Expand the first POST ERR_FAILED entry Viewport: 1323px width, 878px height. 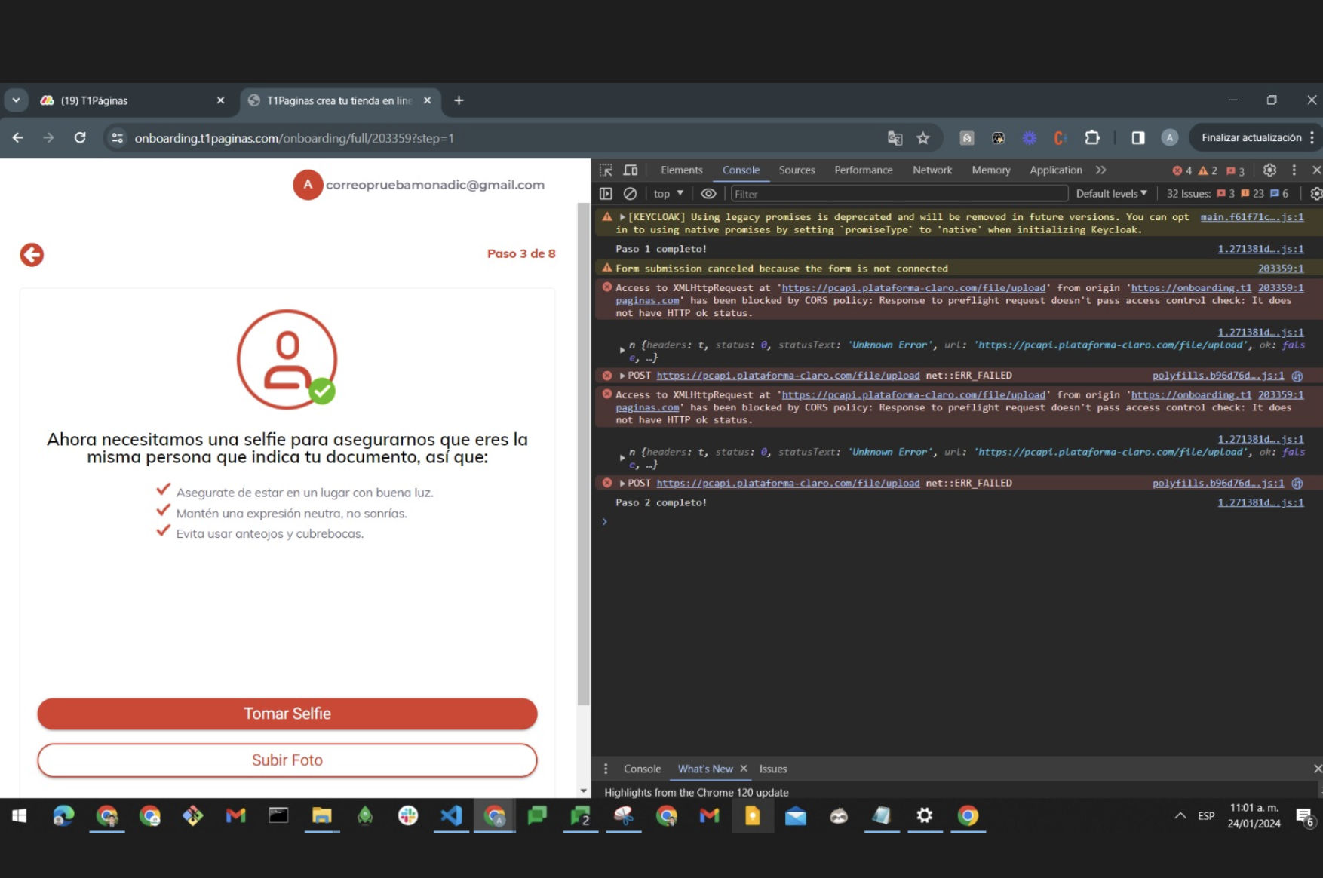[x=622, y=376]
